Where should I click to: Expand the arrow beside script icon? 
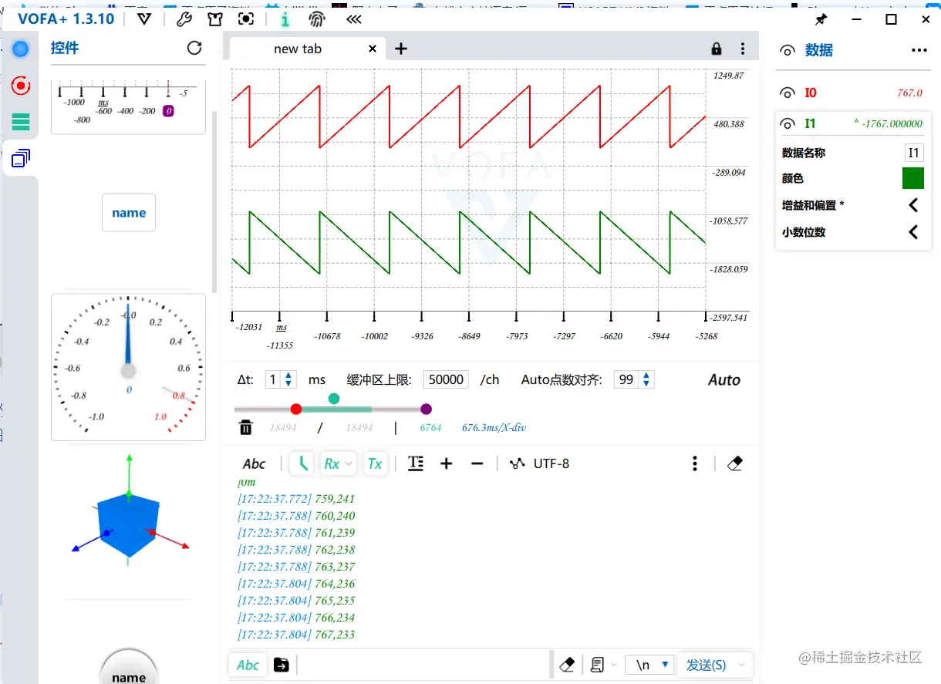point(614,665)
